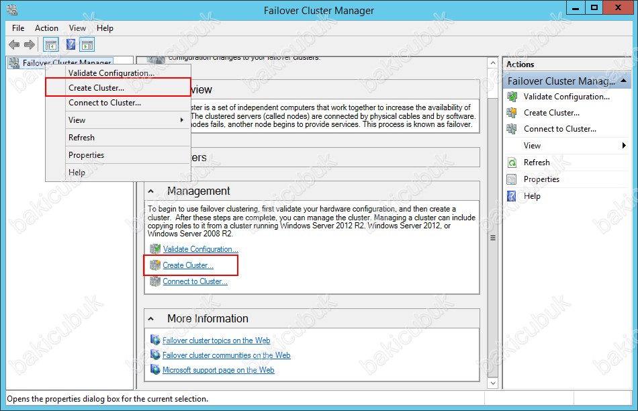Click Refresh icon in Actions pane

click(512, 163)
